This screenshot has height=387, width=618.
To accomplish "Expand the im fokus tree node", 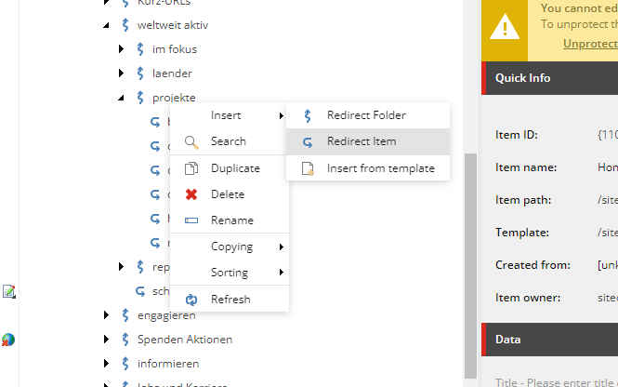I will (x=122, y=49).
